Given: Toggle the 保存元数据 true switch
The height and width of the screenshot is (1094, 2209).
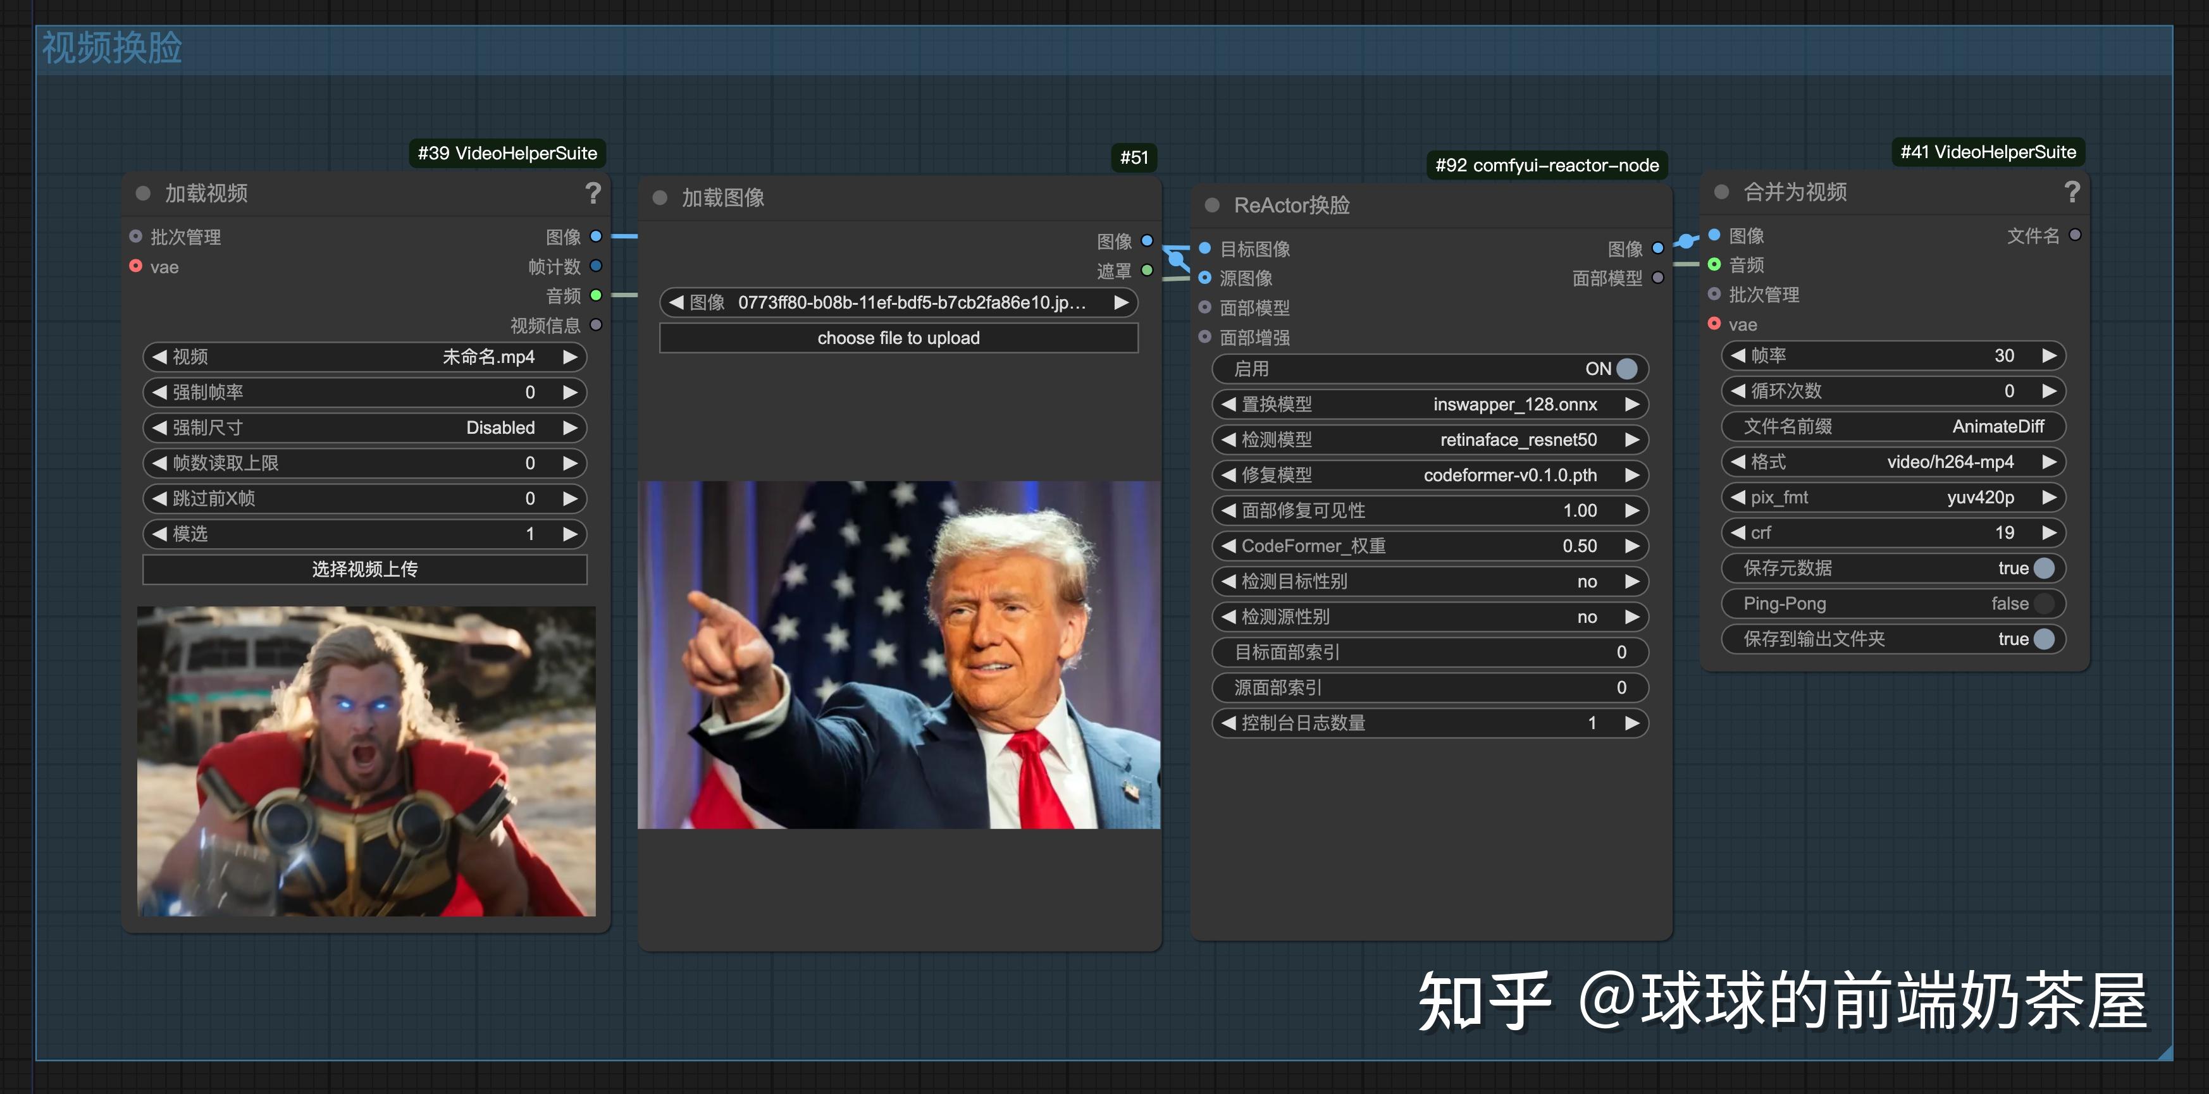Looking at the screenshot, I should tap(2043, 568).
